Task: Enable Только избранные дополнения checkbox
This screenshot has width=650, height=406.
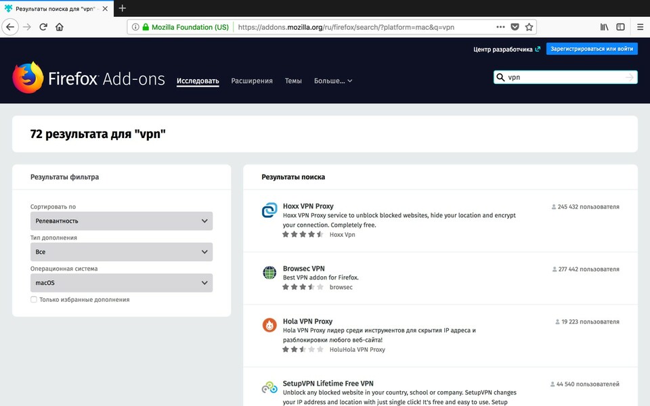Action: coord(34,300)
